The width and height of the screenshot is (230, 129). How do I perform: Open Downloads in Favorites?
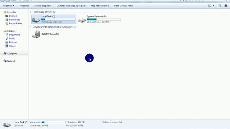(14, 20)
